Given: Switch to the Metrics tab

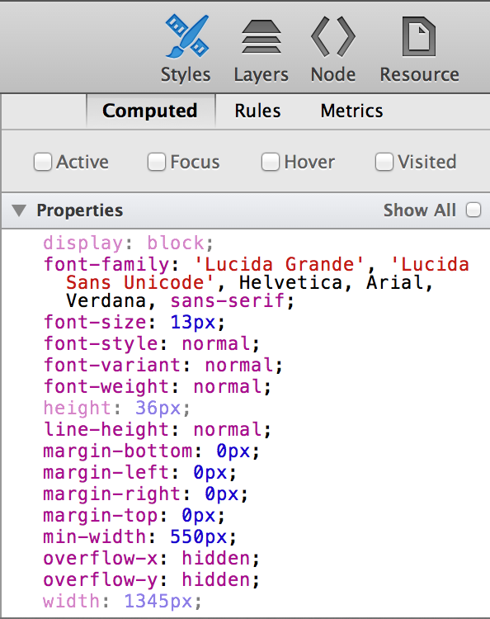Looking at the screenshot, I should [x=351, y=111].
